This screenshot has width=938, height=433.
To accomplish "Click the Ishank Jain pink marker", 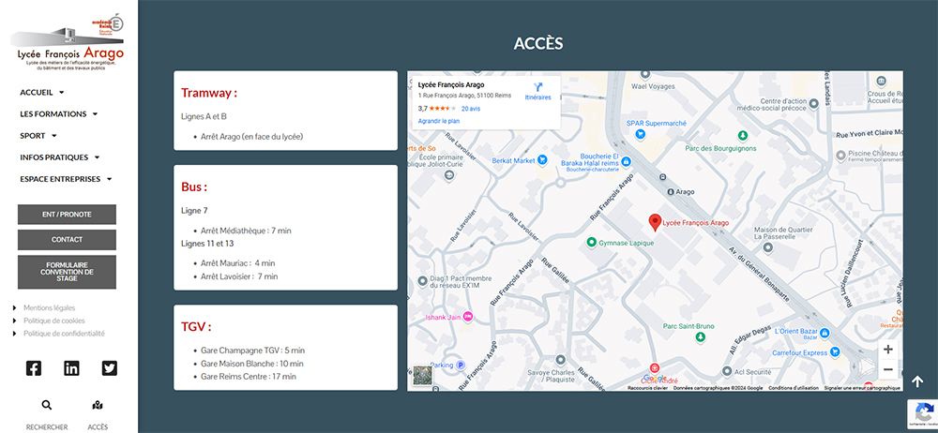I will tap(468, 317).
